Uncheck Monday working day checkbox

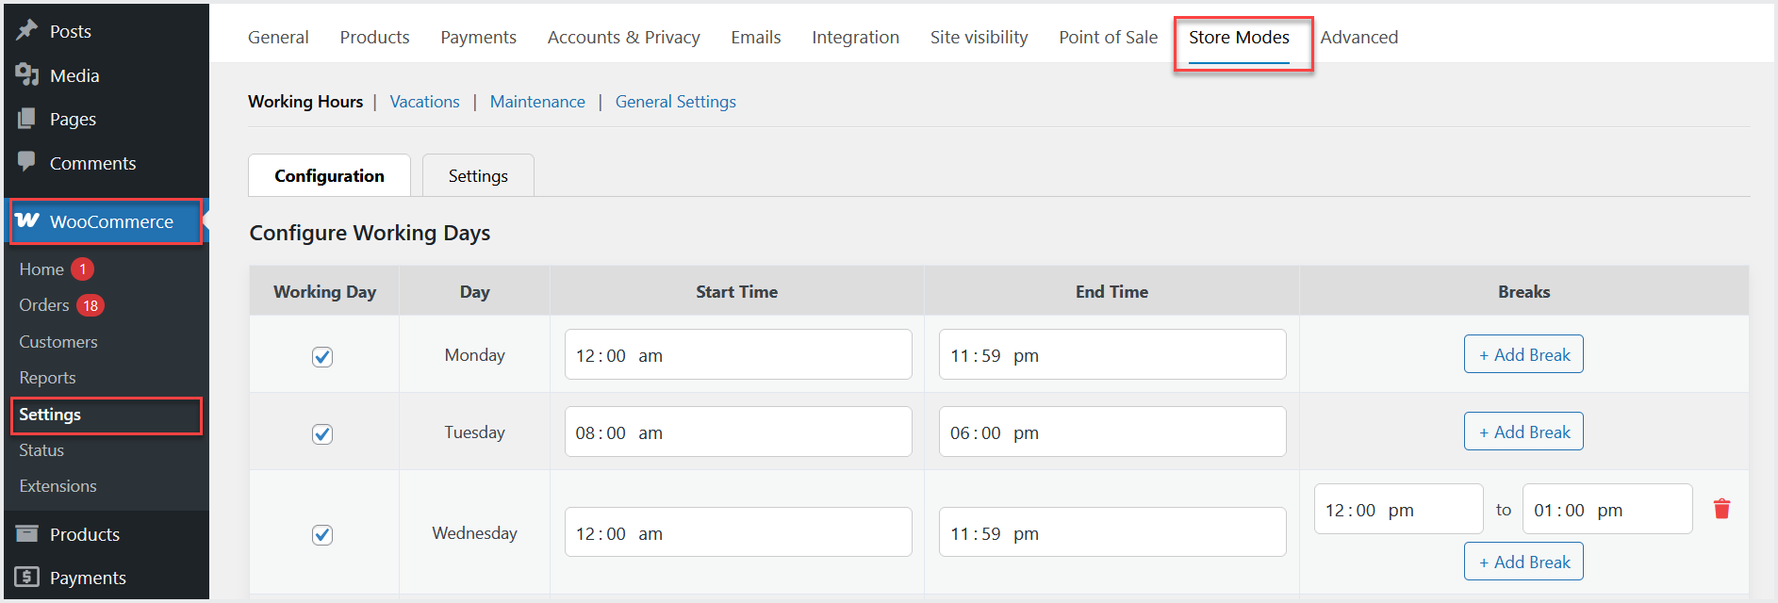point(322,356)
